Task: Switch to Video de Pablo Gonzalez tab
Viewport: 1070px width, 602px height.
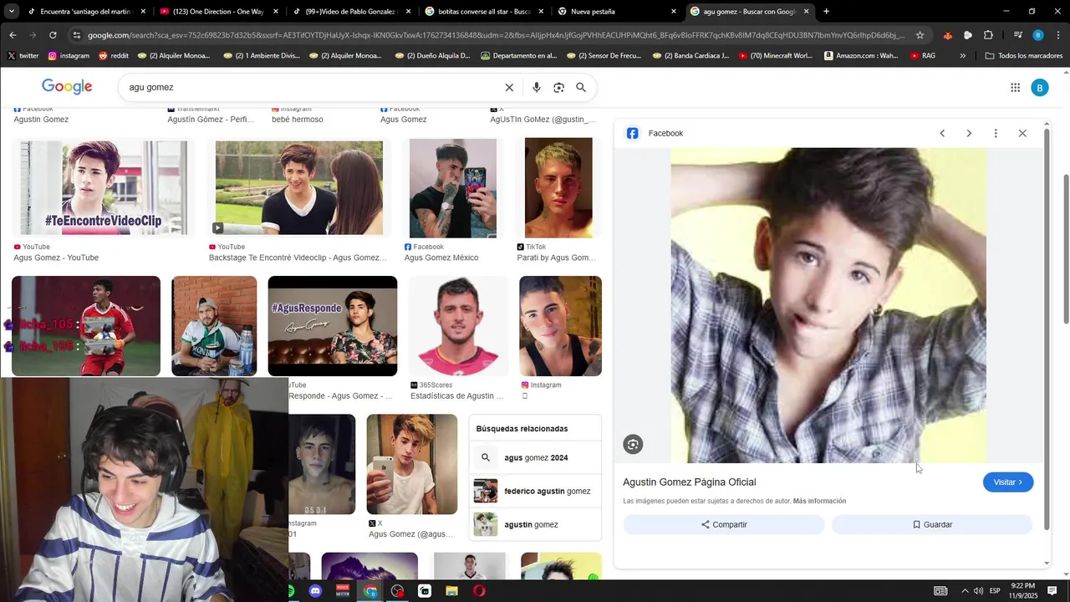Action: [351, 12]
